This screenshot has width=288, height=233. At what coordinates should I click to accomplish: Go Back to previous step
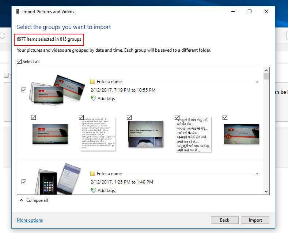[x=225, y=220]
